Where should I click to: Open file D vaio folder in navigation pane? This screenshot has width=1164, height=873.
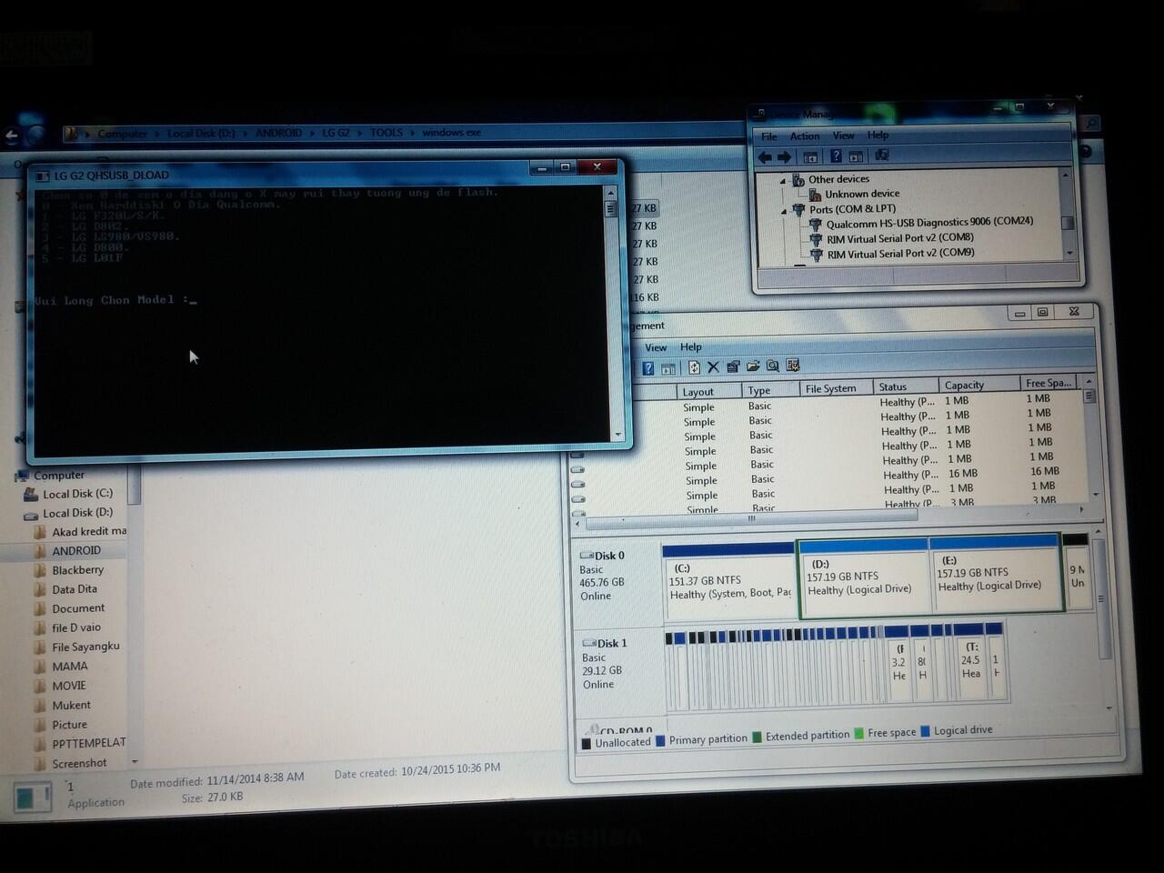(x=76, y=627)
